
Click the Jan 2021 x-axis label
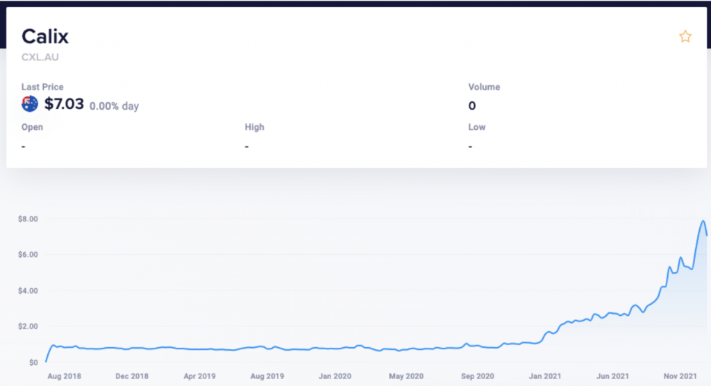tap(545, 376)
